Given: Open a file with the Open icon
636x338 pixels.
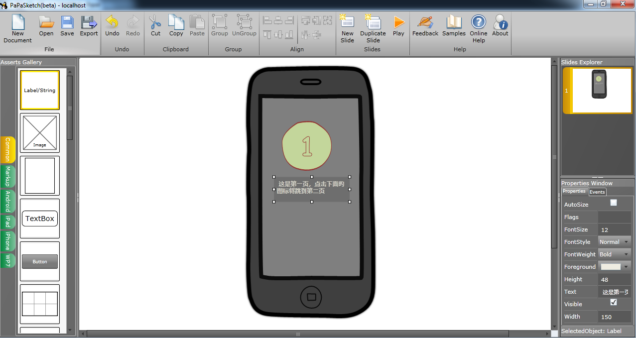Looking at the screenshot, I should click(46, 26).
